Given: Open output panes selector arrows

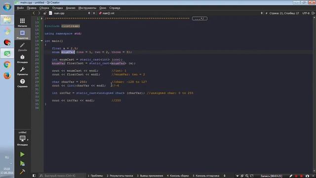Looking at the screenshot, I should 224,176.
